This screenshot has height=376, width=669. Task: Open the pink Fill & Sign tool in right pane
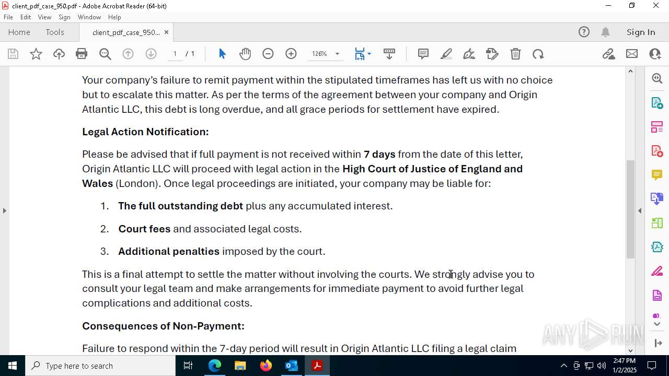(657, 272)
